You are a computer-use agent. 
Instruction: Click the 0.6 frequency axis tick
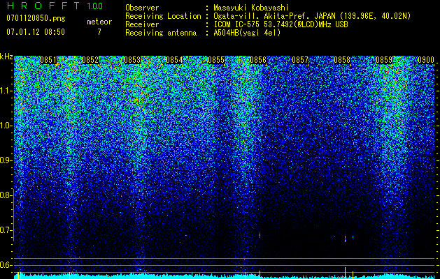pyautogui.click(x=6, y=265)
